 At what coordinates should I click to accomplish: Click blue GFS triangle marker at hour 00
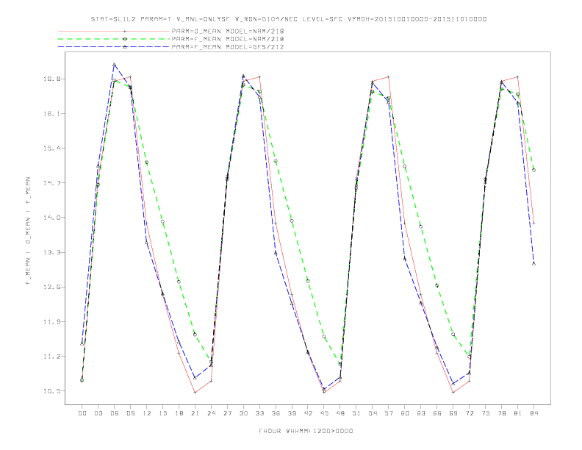click(82, 343)
